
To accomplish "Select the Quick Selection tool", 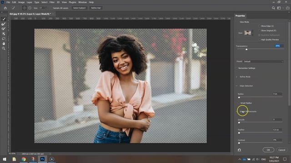I will 4,19.
